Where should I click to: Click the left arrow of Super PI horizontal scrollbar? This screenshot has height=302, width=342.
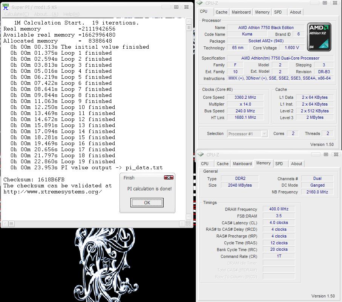5,224
